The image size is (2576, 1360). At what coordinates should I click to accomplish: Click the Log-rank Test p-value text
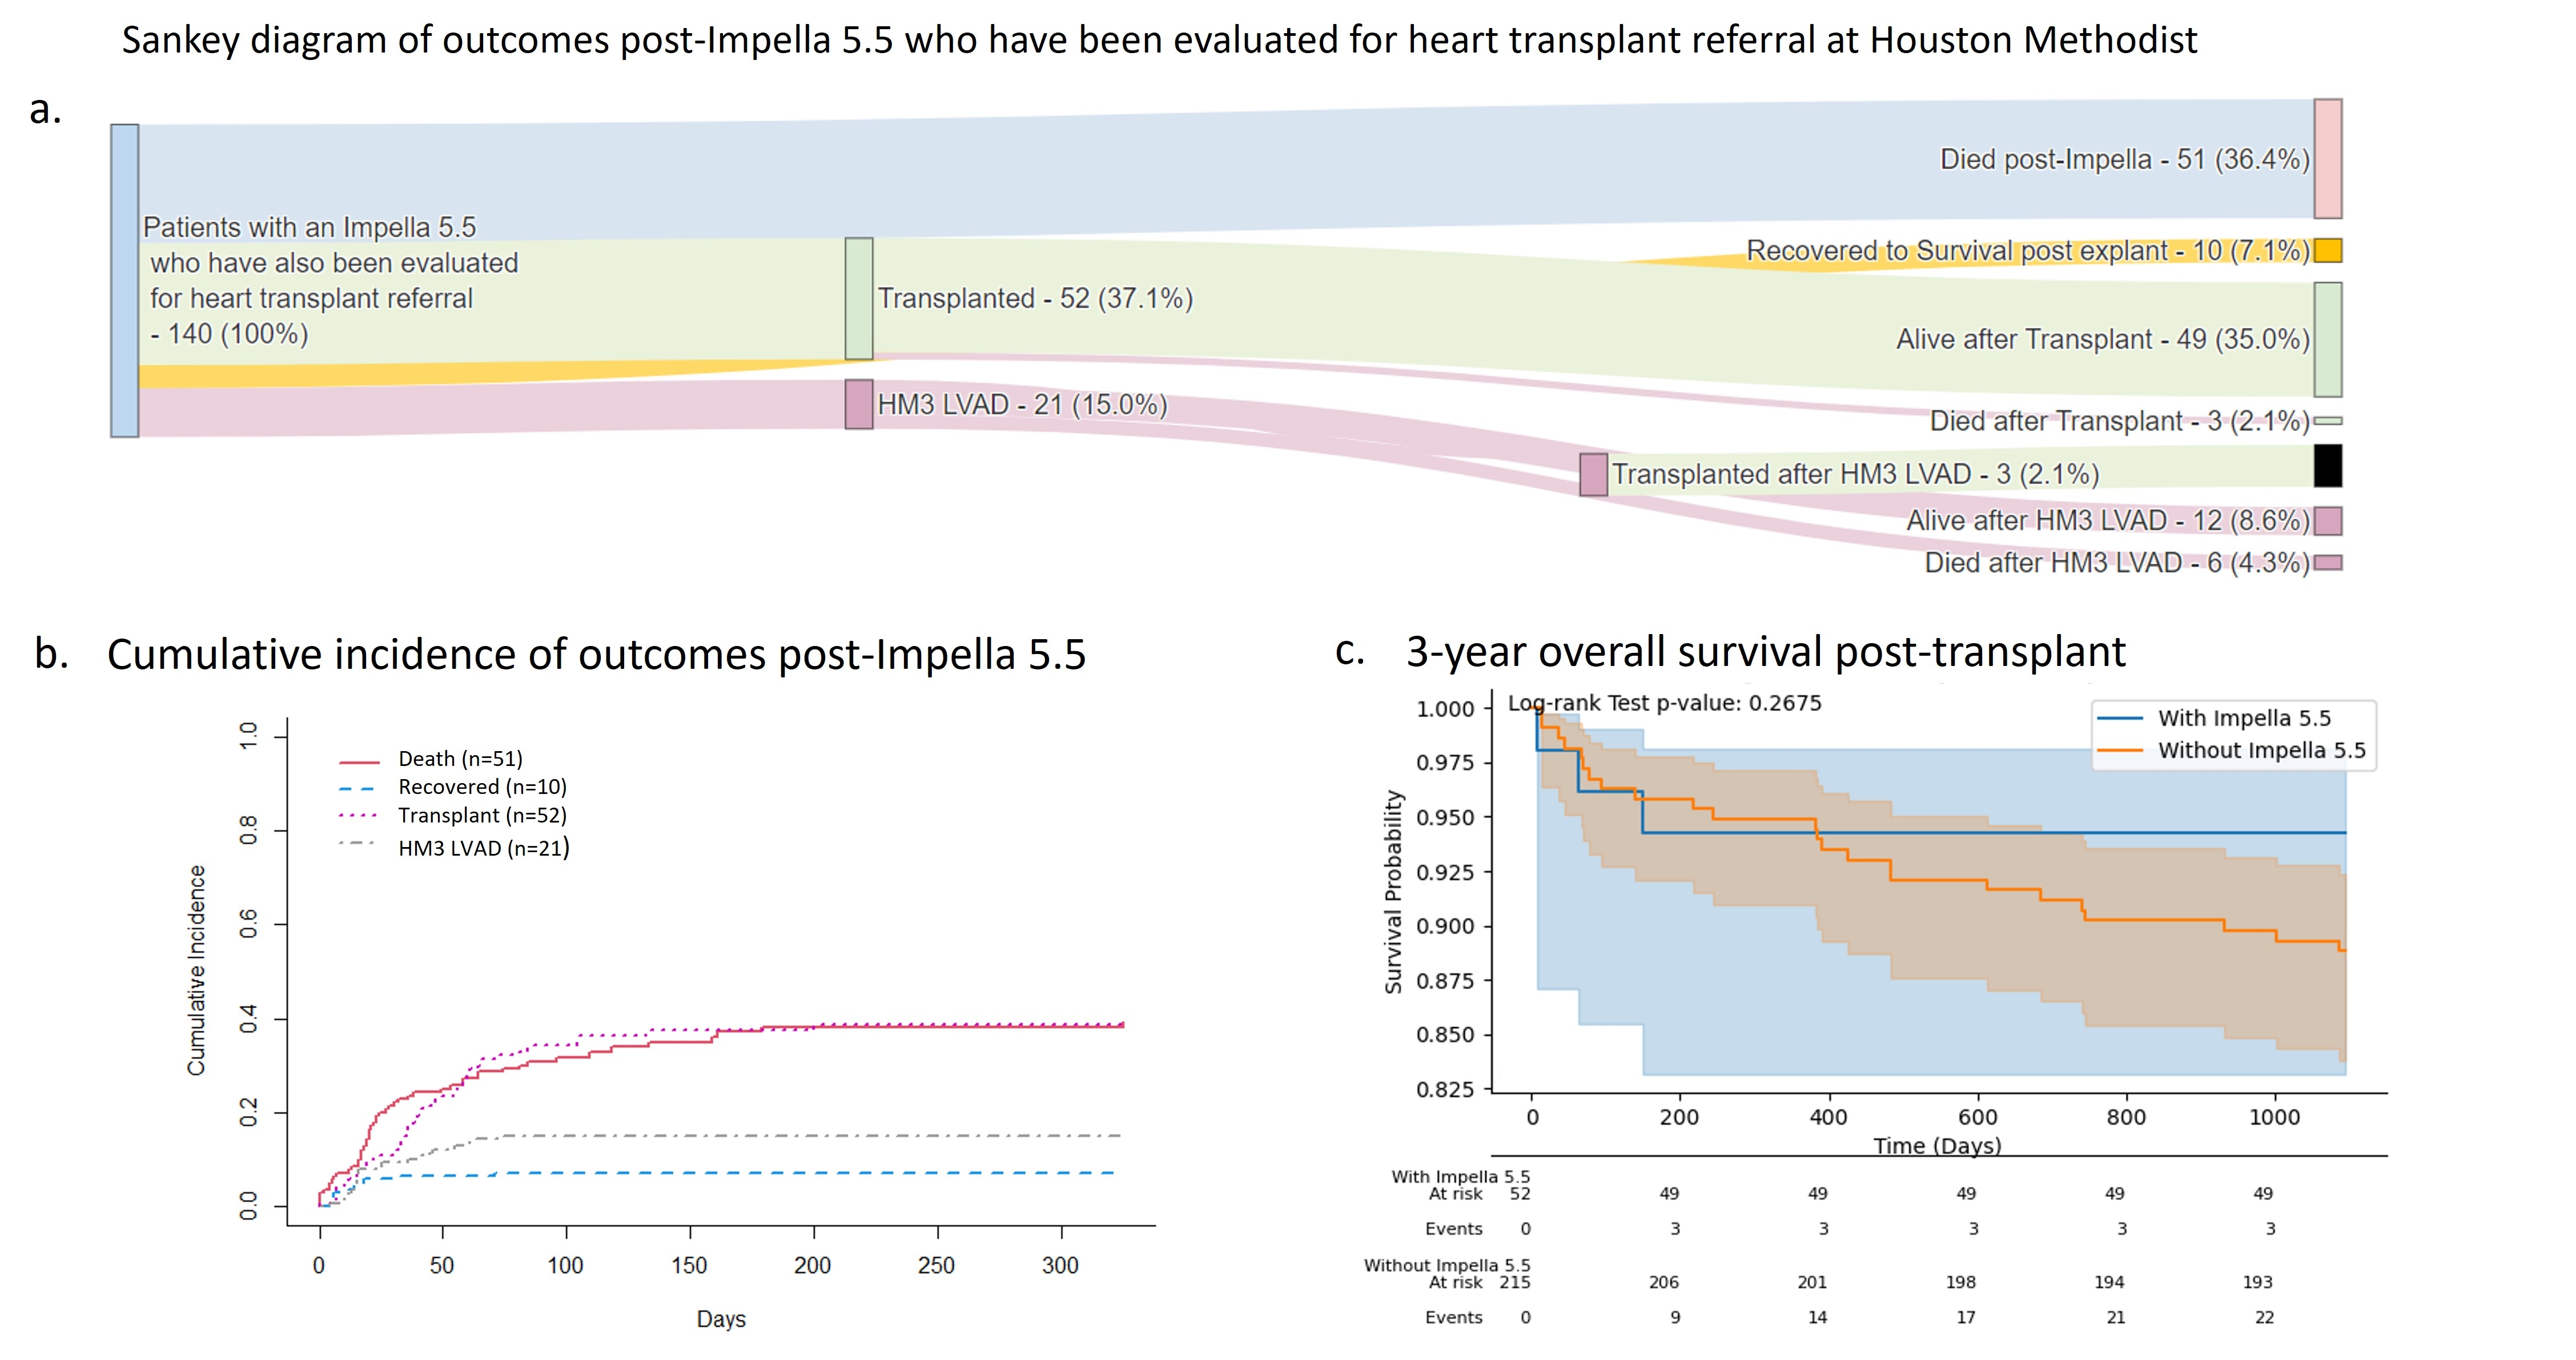(x=1664, y=703)
